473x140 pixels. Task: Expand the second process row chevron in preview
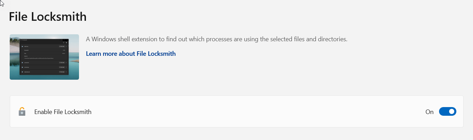click(x=66, y=63)
